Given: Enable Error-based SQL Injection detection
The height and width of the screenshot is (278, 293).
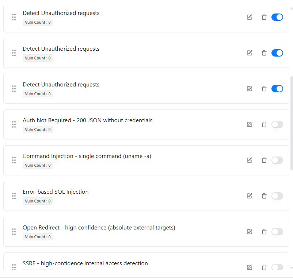Looking at the screenshot, I should (x=277, y=196).
